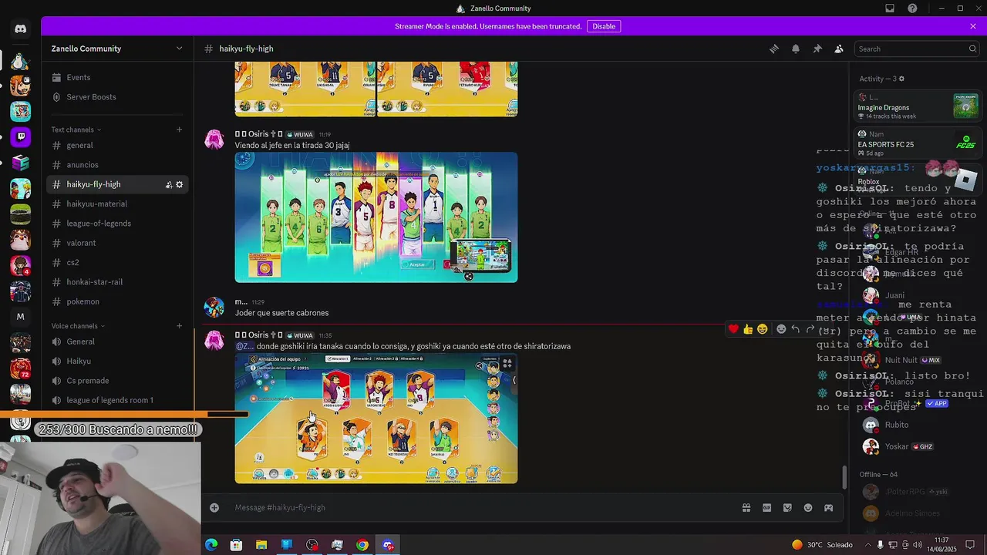Open GIF picker
Screen dimensions: 987x555
[x=767, y=507]
